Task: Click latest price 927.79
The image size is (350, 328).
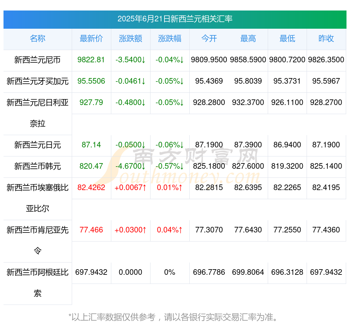Action: pos(91,103)
